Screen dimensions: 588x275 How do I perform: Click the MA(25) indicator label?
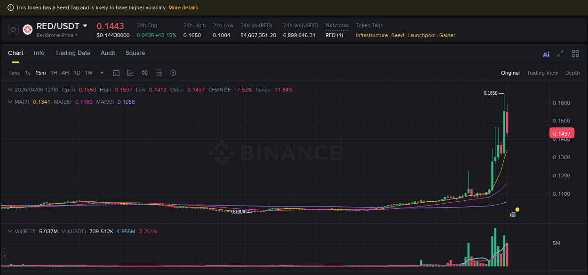click(x=63, y=102)
